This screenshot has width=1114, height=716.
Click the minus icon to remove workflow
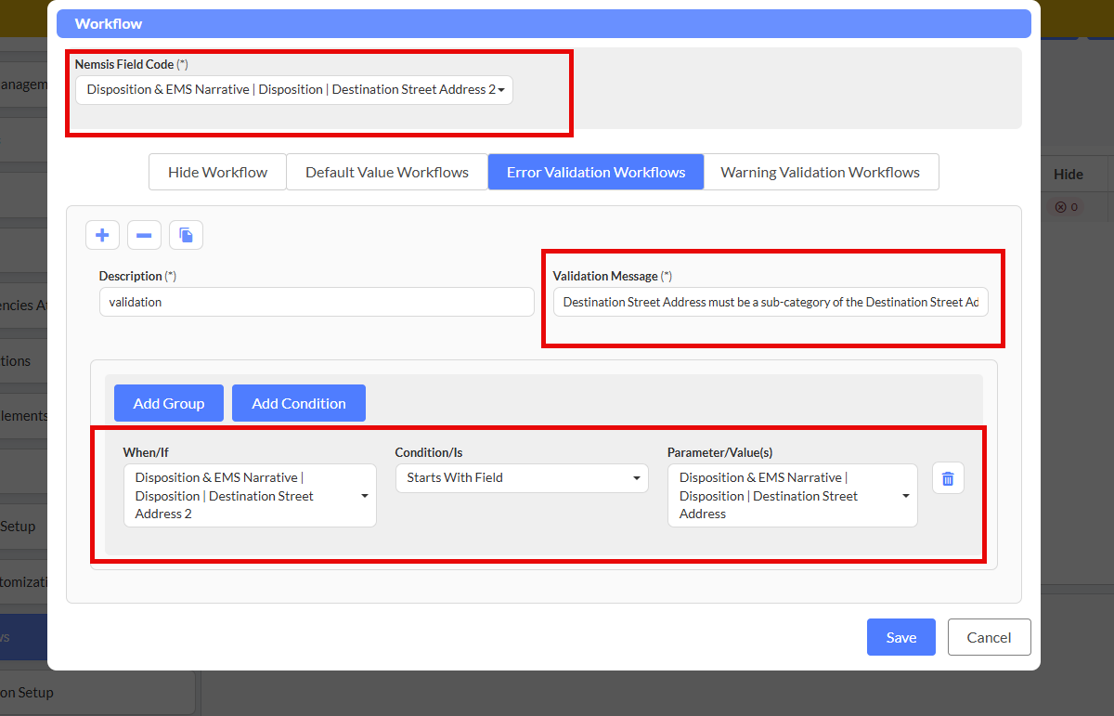click(x=144, y=235)
